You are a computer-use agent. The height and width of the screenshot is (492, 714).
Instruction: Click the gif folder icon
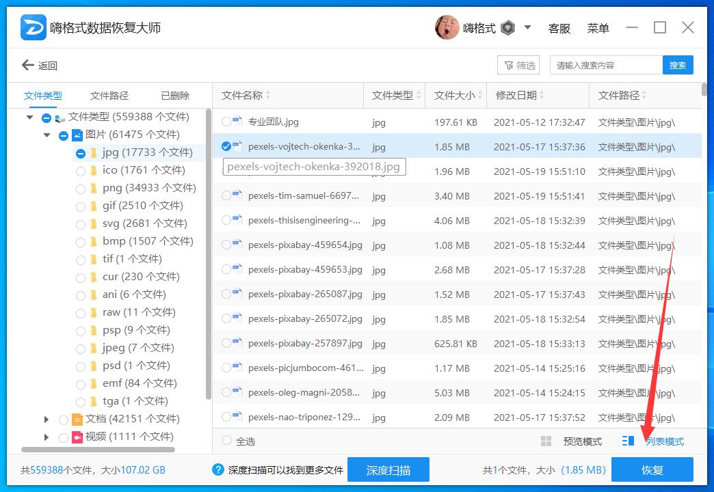click(93, 206)
